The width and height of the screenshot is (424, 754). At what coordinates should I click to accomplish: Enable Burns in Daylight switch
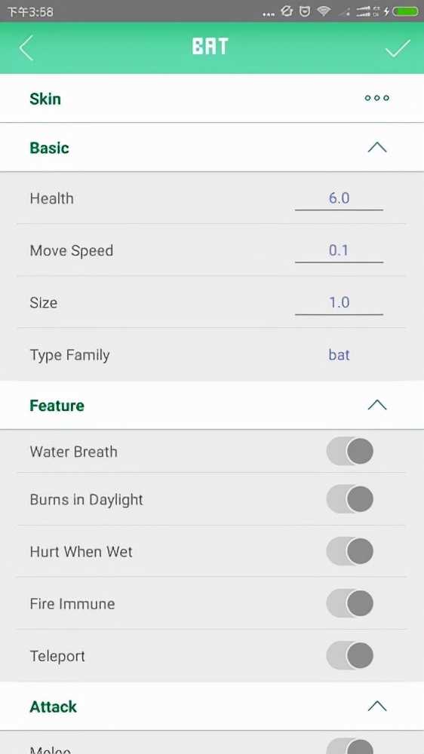(350, 499)
